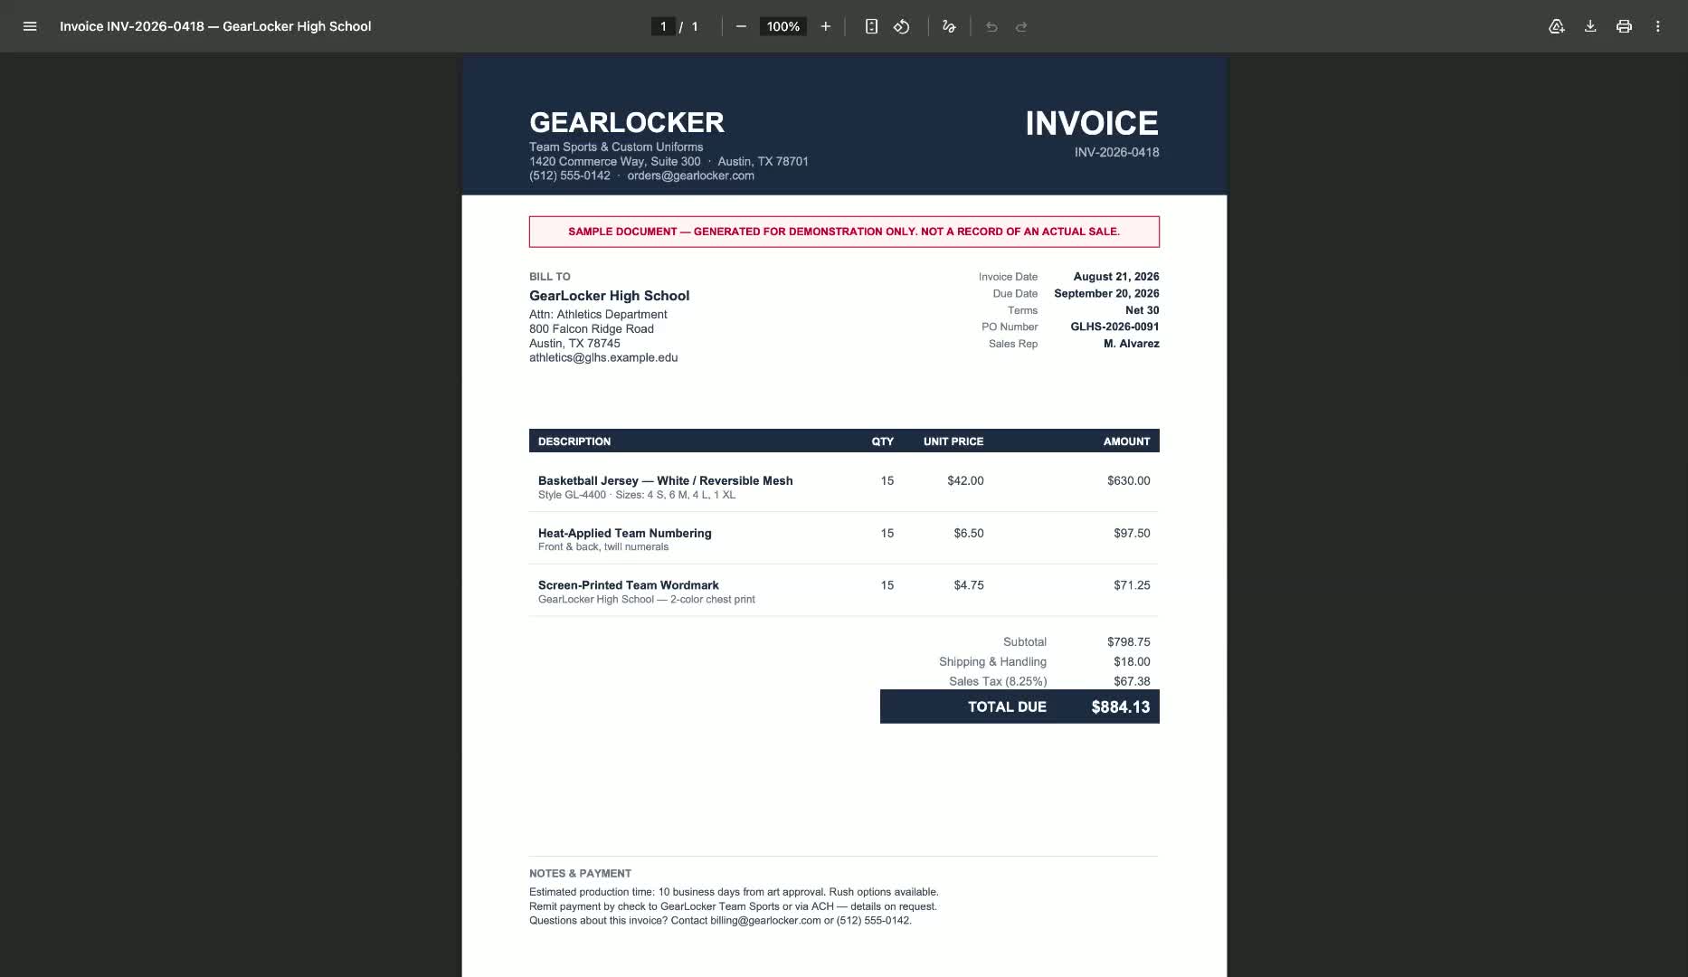Click the sales rep M. Alvarez
This screenshot has width=1688, height=977.
pos(1132,344)
